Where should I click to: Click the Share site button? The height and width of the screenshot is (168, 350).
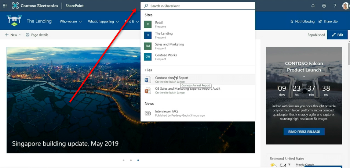click(x=328, y=22)
